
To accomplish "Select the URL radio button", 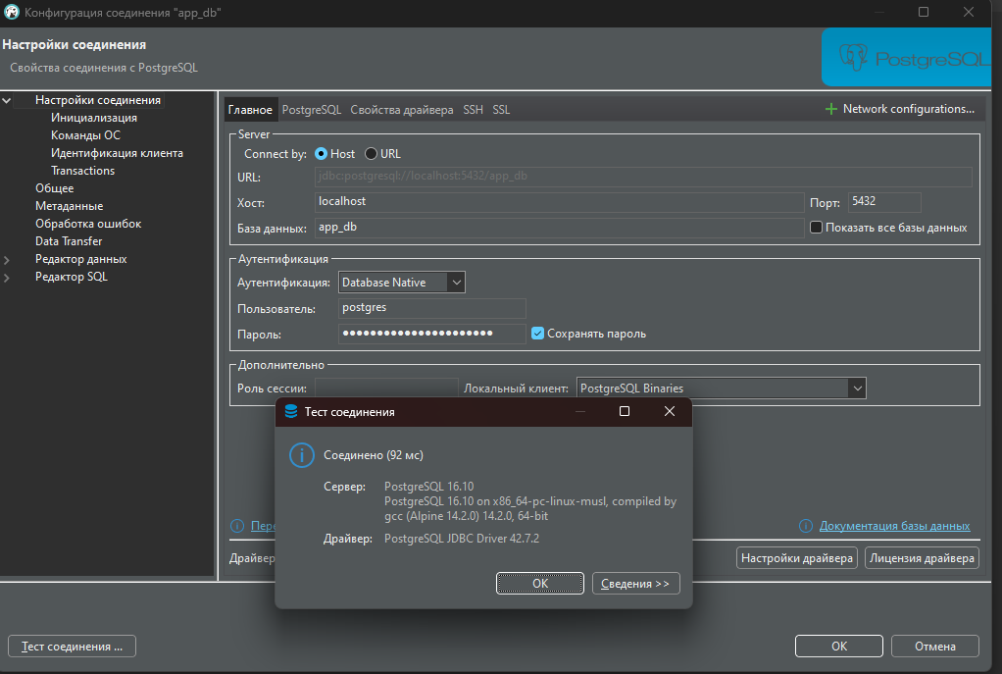I will tap(371, 154).
